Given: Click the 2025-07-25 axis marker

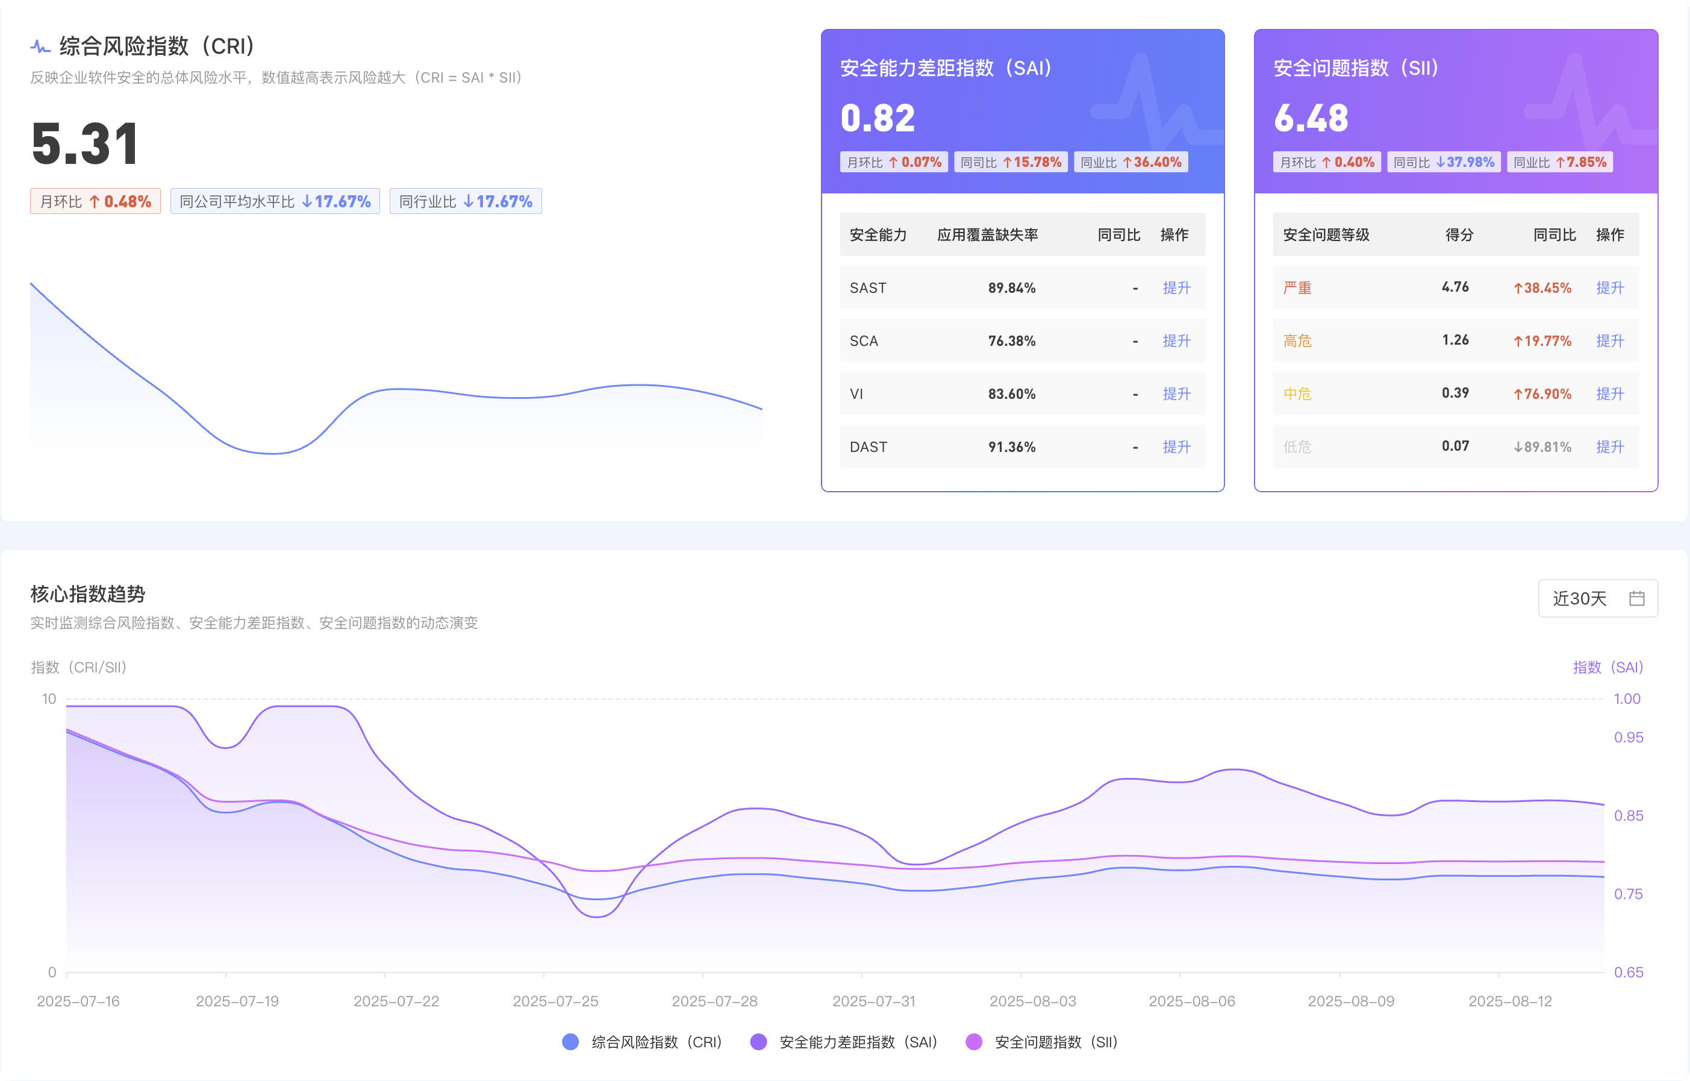Looking at the screenshot, I should tap(555, 1001).
